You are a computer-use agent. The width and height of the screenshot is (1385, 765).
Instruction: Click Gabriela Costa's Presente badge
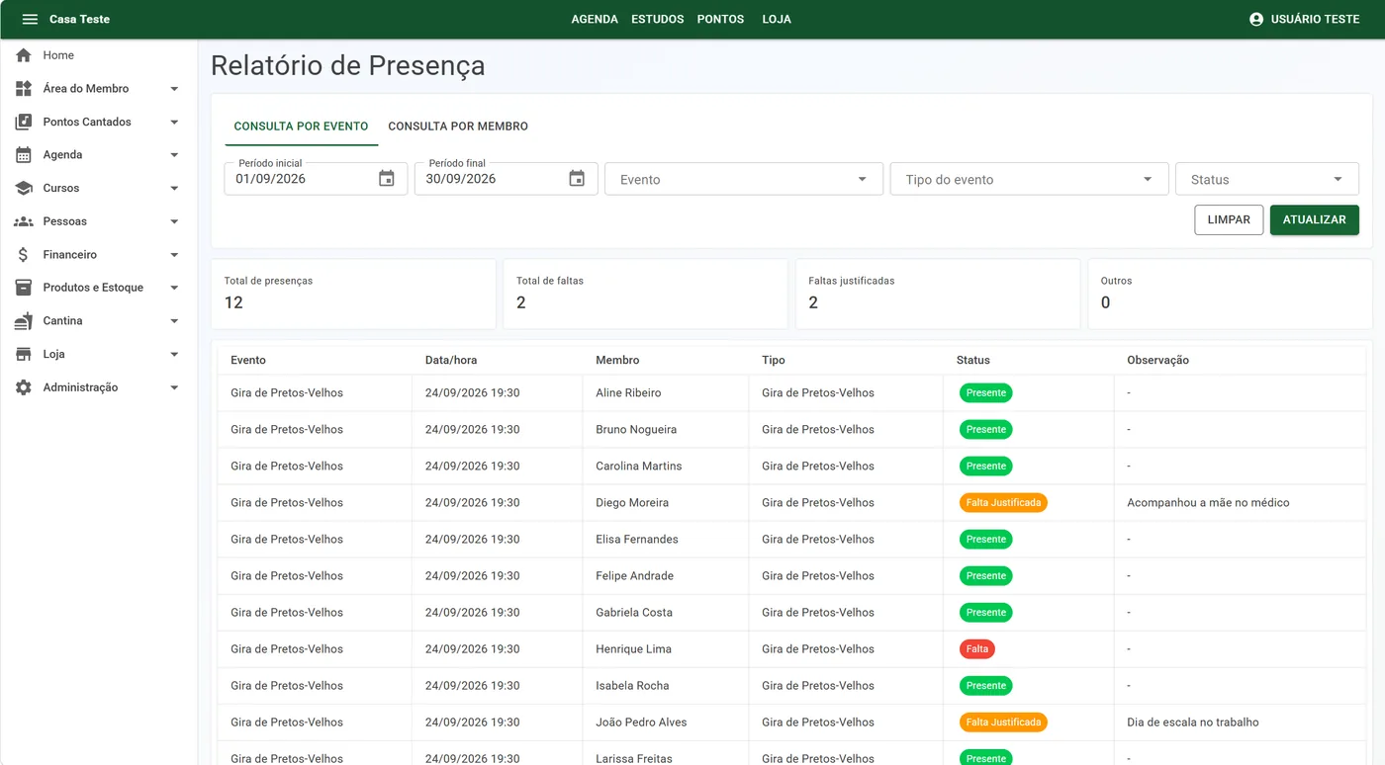(986, 613)
